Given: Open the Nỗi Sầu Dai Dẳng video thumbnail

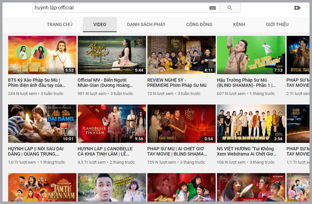Looking at the screenshot, I should (42, 124).
